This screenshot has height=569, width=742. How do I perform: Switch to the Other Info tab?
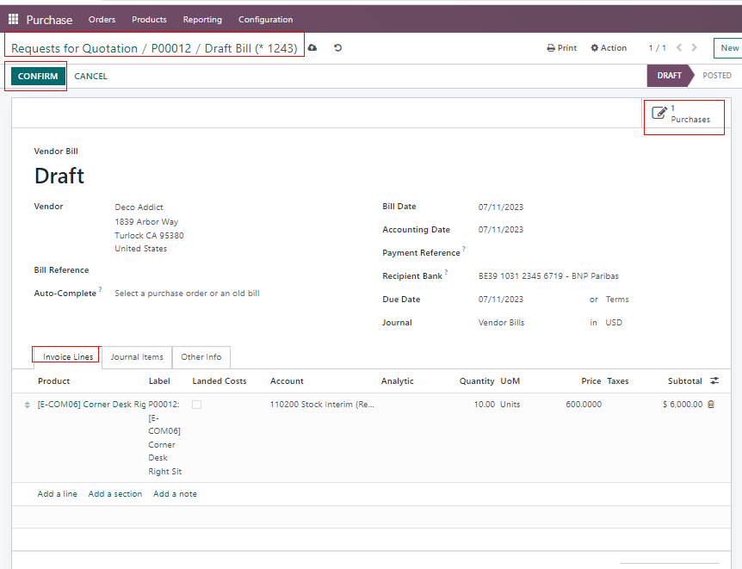pyautogui.click(x=201, y=357)
